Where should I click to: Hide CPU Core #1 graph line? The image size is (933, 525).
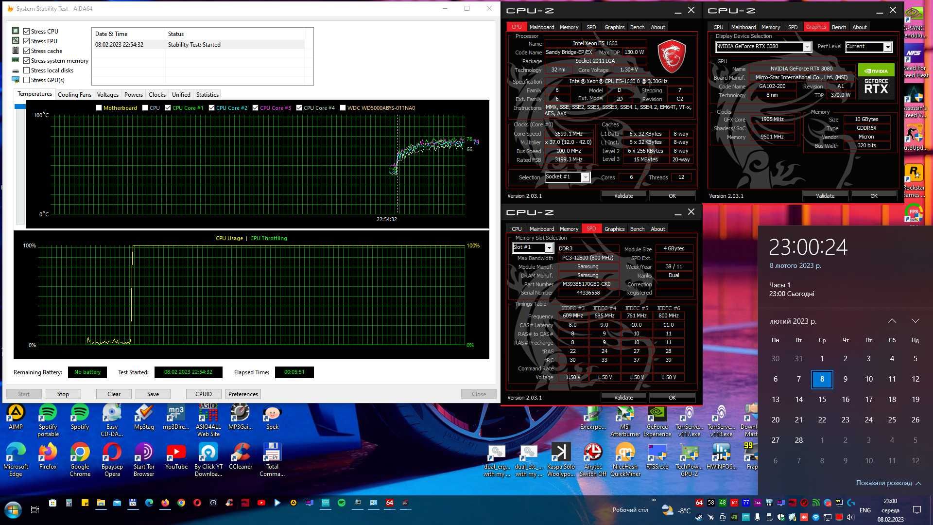point(168,108)
